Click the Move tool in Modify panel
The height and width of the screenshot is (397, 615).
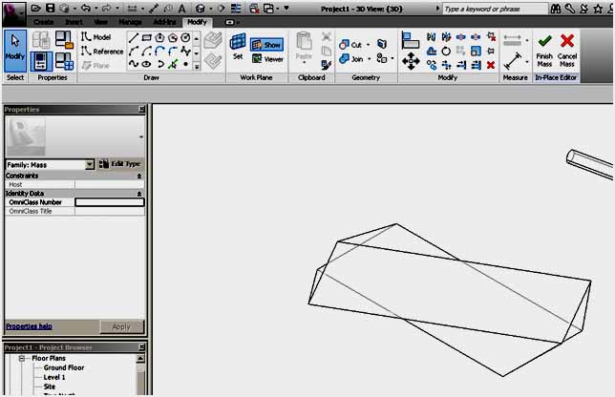412,61
